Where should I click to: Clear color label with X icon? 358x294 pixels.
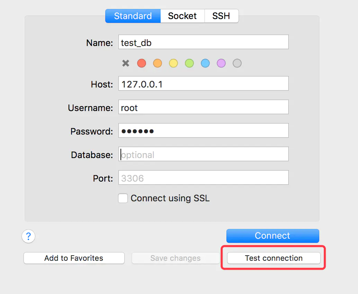126,63
